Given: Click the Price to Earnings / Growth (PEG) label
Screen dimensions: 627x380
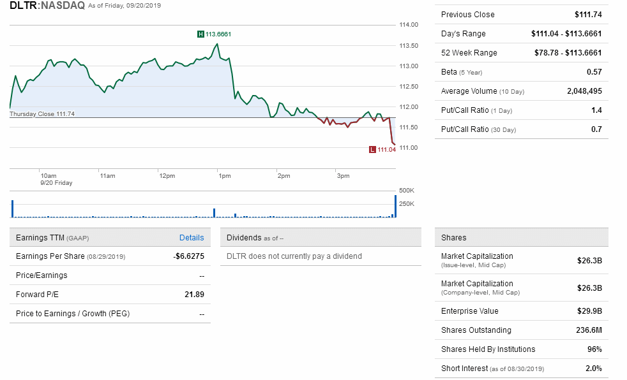Looking at the screenshot, I should 73,314.
